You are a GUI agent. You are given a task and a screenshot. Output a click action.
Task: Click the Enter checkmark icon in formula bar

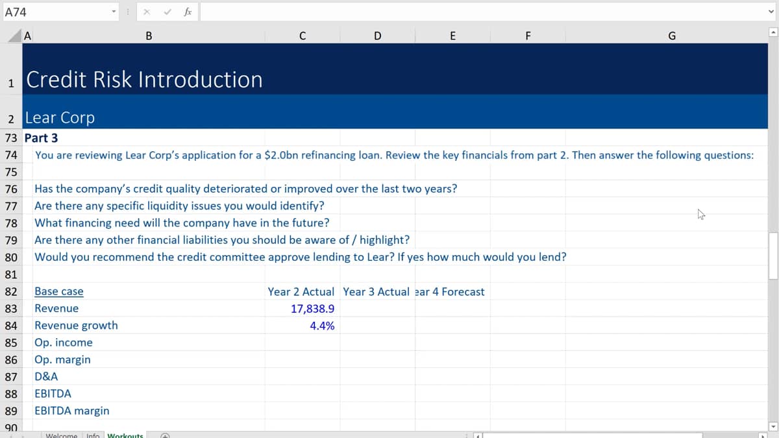(x=167, y=12)
